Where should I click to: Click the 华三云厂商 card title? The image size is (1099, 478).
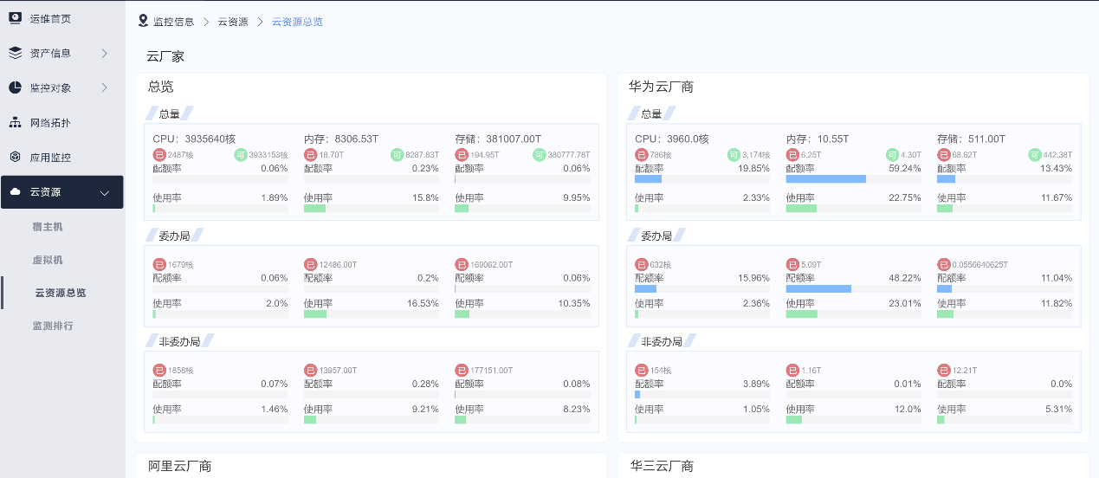click(662, 466)
